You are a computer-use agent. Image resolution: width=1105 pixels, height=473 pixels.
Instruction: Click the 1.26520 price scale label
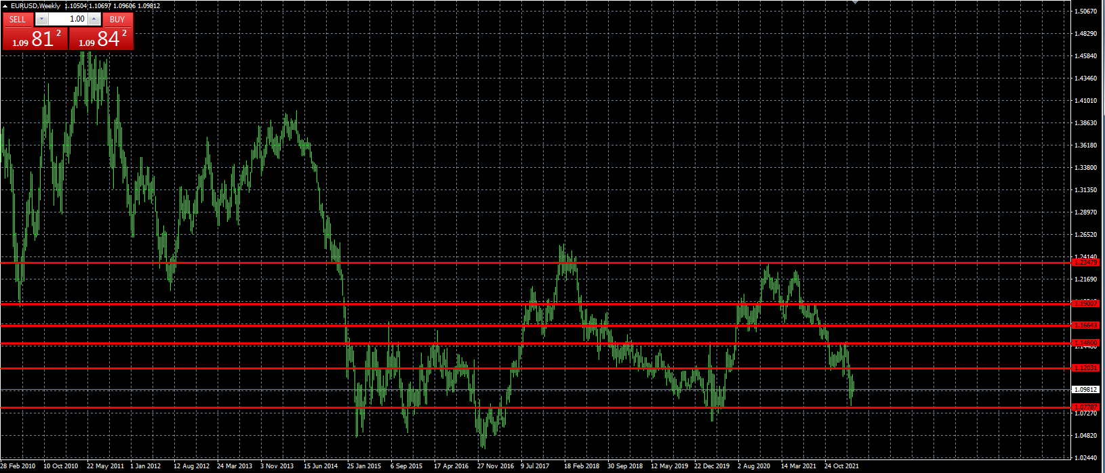coord(1086,235)
